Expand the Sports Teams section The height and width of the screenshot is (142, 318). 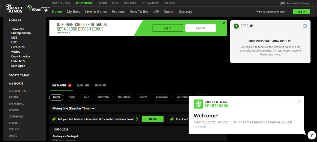coord(19,75)
